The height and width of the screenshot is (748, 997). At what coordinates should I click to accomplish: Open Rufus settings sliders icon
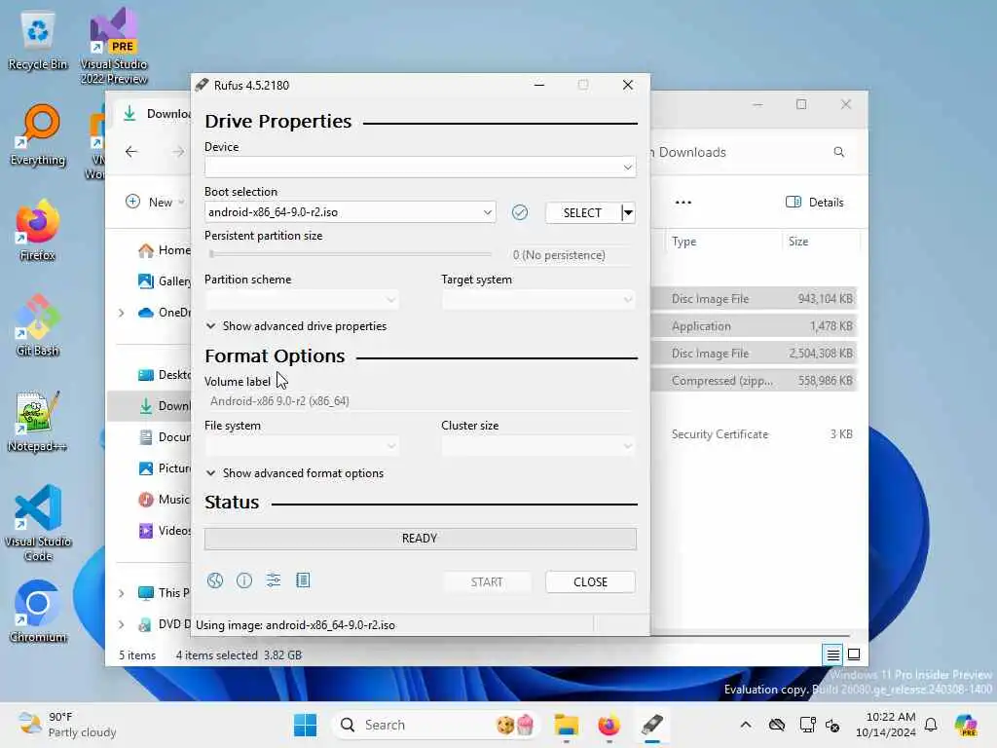(274, 580)
